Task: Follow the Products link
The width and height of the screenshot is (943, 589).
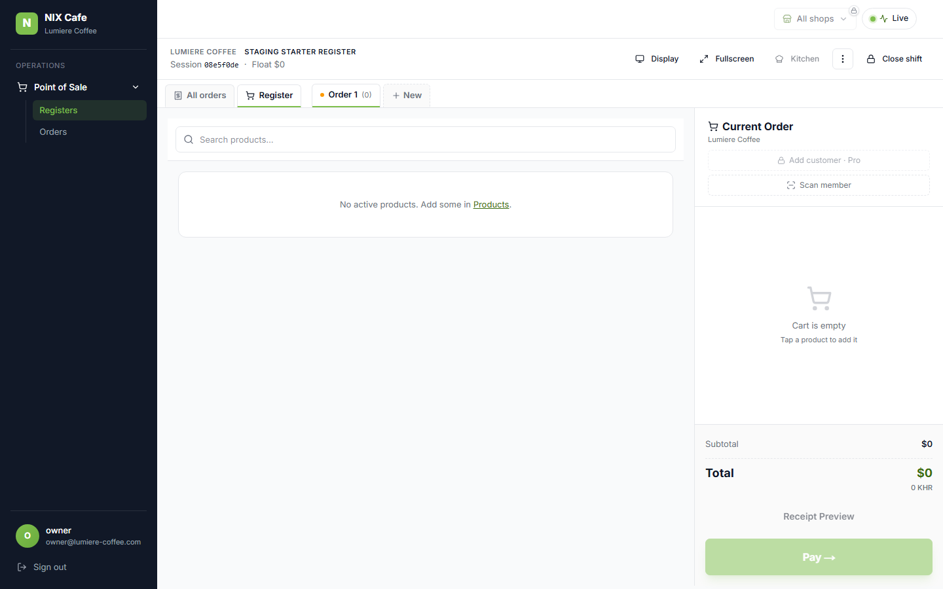Action: (x=491, y=205)
